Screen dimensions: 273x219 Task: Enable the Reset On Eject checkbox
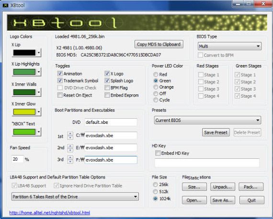(x=60, y=95)
